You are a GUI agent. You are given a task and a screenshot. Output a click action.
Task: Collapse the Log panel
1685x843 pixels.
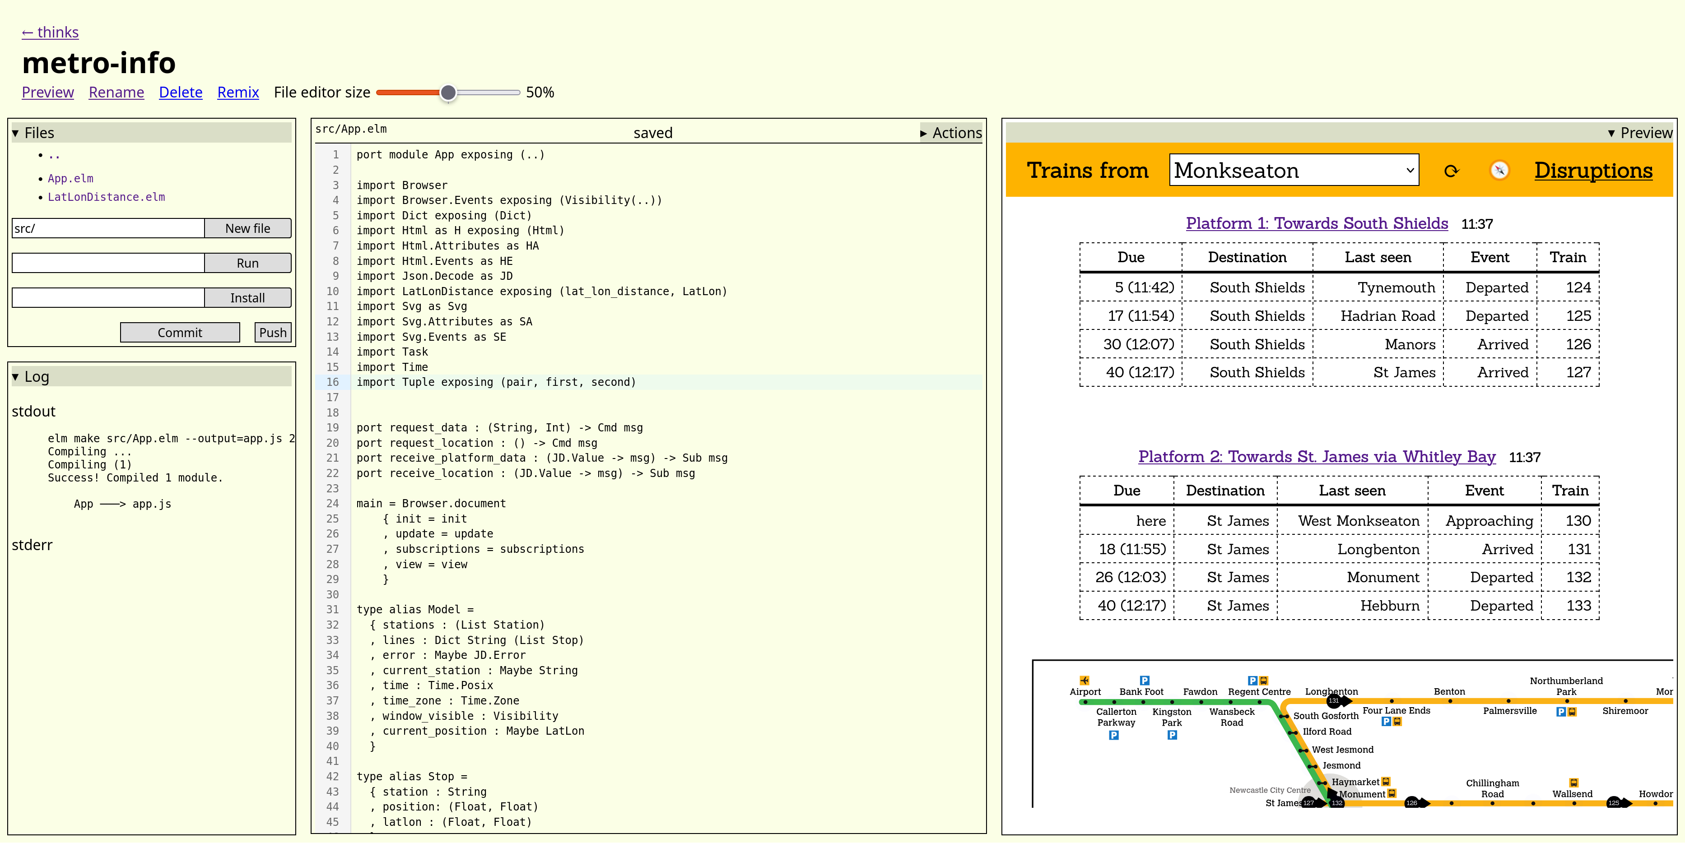[x=37, y=377]
